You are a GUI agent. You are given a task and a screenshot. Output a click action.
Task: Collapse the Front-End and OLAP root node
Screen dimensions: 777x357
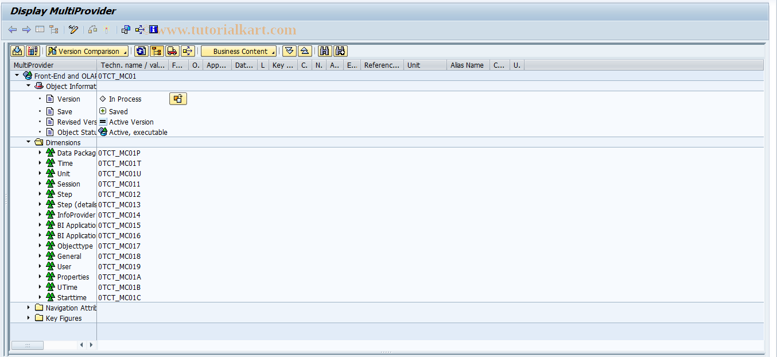tap(17, 75)
